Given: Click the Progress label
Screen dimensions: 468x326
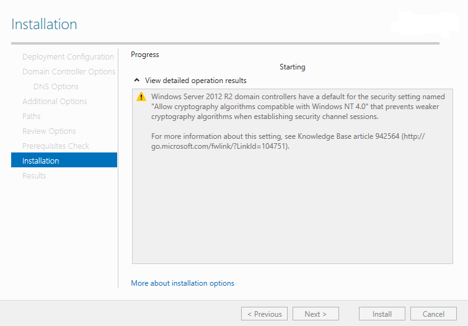Looking at the screenshot, I should click(144, 55).
